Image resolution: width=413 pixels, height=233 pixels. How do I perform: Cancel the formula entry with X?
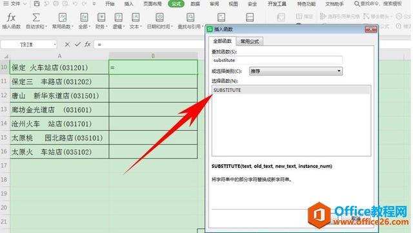coord(67,44)
